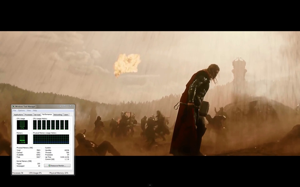300x187 pixels.
Task: Click the Up Time value 0:00:12:56
Action: pyautogui.click(x=65, y=157)
